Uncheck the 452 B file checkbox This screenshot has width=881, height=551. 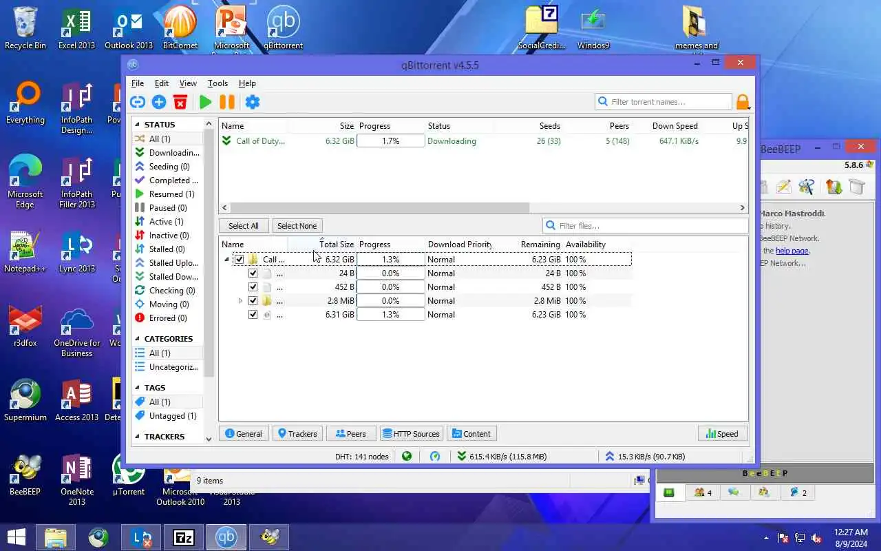click(x=253, y=287)
